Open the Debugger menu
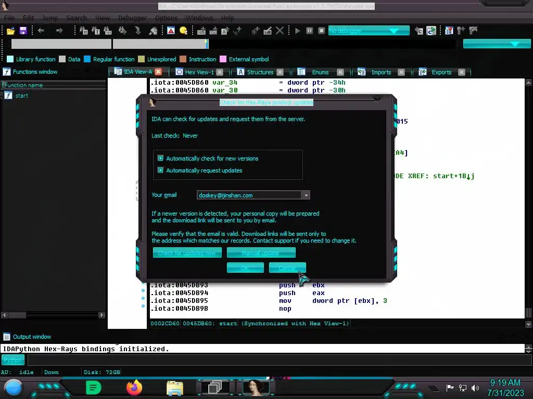 tap(132, 18)
